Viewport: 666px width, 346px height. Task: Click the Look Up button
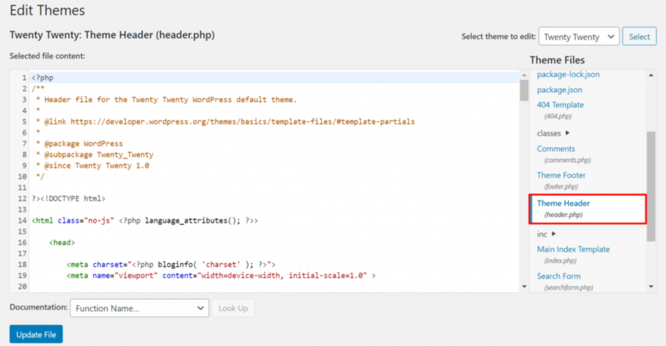point(233,308)
